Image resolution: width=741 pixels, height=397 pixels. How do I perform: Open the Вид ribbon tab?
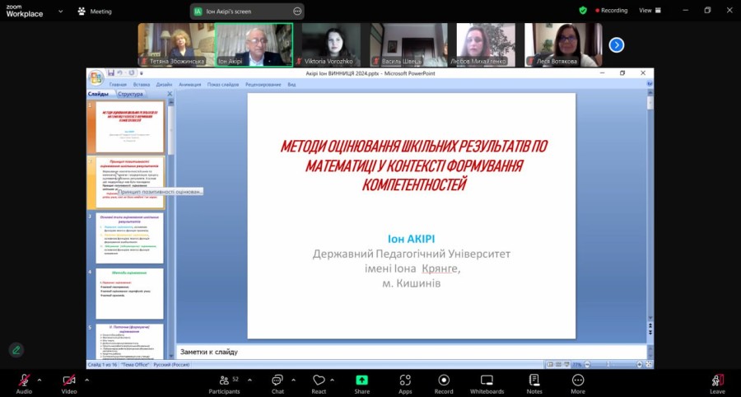[291, 85]
